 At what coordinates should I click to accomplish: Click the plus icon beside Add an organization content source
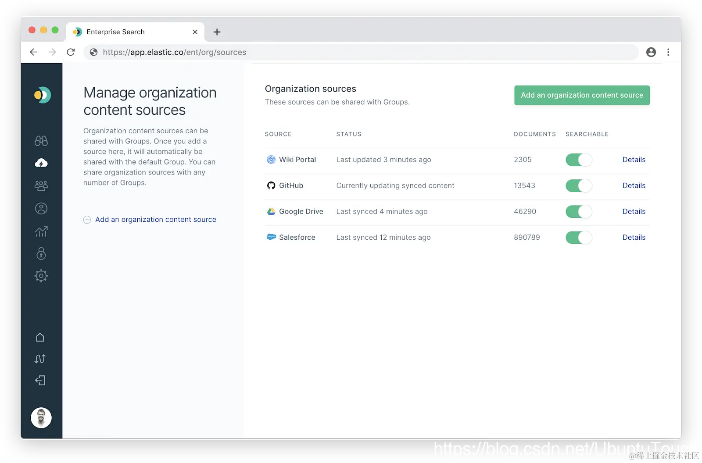[x=87, y=220]
